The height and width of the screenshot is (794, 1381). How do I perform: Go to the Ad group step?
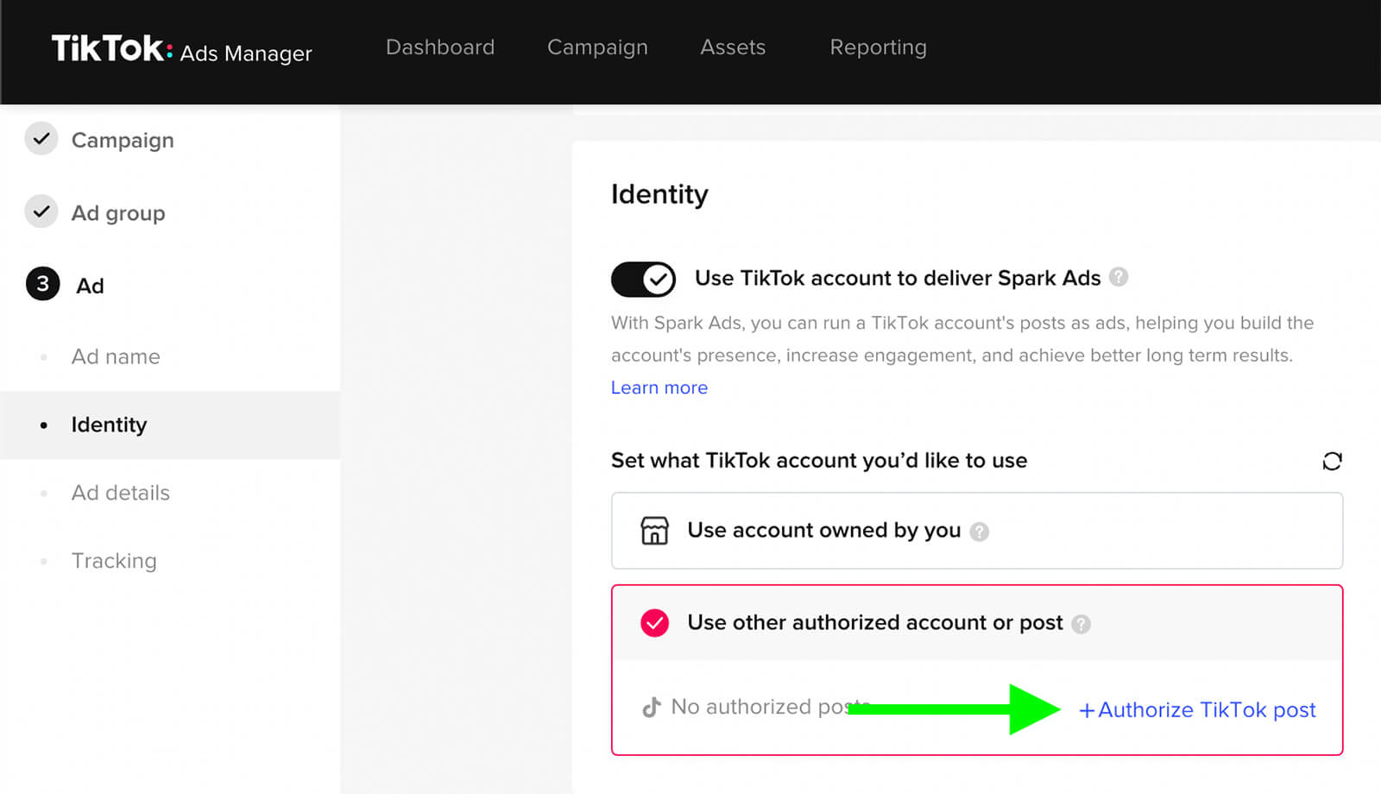click(118, 213)
